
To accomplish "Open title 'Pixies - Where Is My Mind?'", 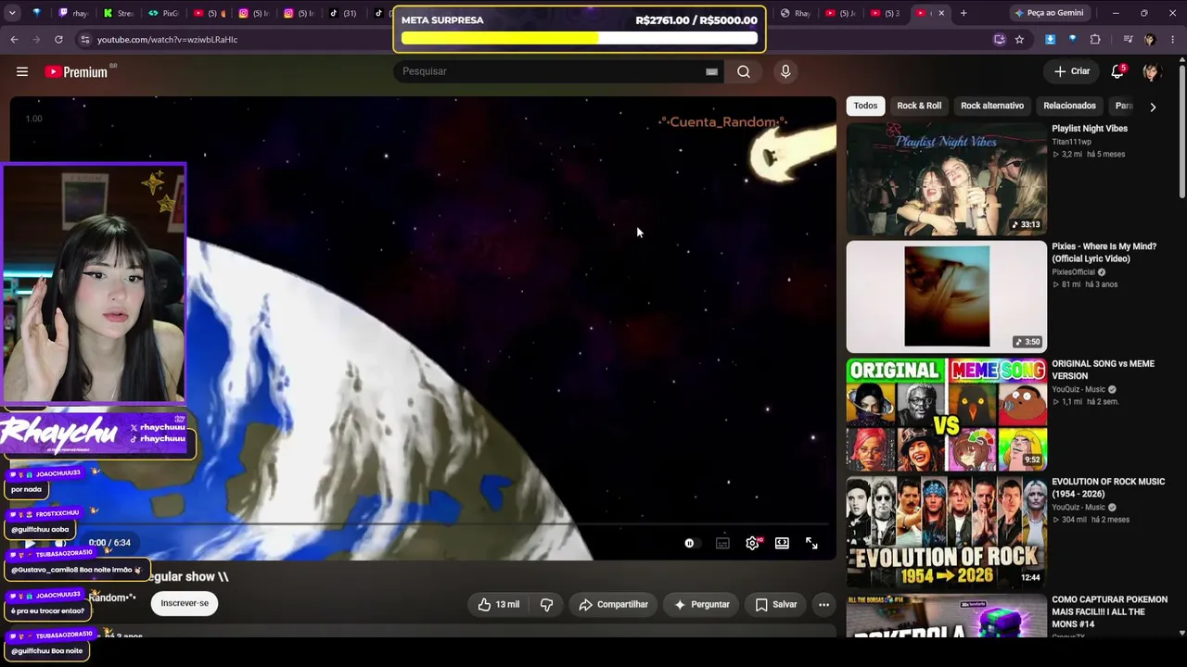I will coord(1104,253).
